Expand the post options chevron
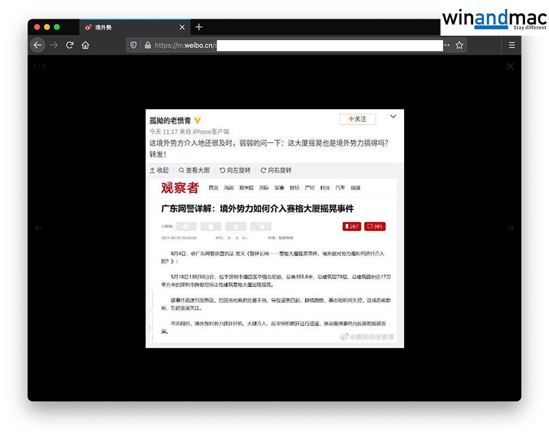Viewport: 549px width, 438px height. [x=393, y=117]
